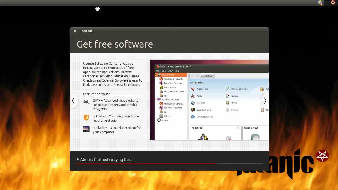Open the power session menu icon
The width and height of the screenshot is (338, 190).
coord(333,3)
